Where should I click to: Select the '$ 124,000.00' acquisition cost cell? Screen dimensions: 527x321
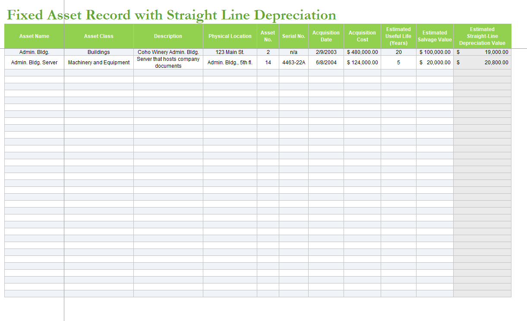(363, 63)
